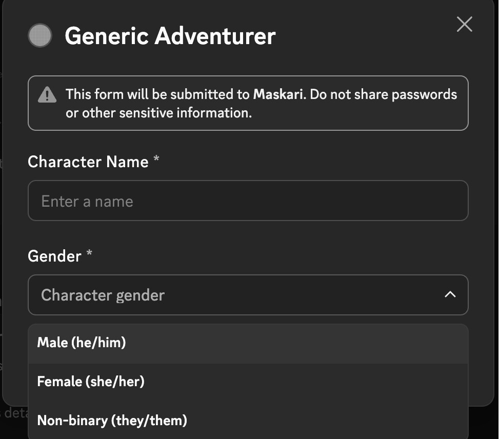499x439 pixels.
Task: Click the "Enter a name" placeholder
Action: [x=87, y=201]
